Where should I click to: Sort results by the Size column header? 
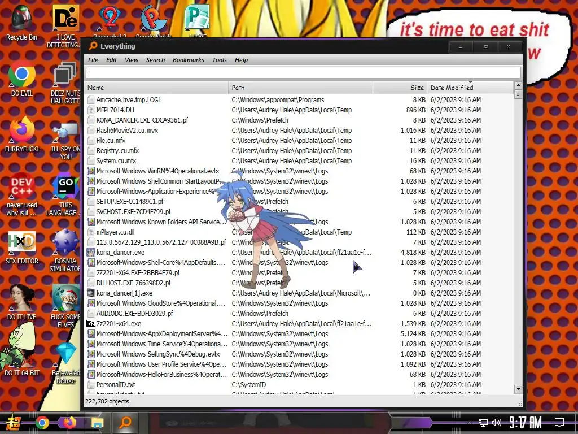pyautogui.click(x=400, y=88)
